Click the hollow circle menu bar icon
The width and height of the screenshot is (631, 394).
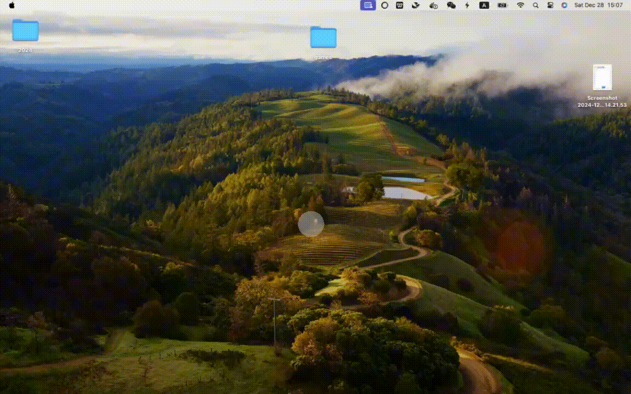[x=385, y=5]
